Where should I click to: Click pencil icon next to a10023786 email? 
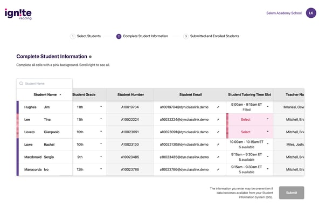(x=218, y=169)
